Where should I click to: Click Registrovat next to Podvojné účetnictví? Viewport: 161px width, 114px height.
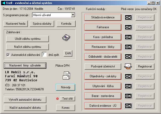145,66
